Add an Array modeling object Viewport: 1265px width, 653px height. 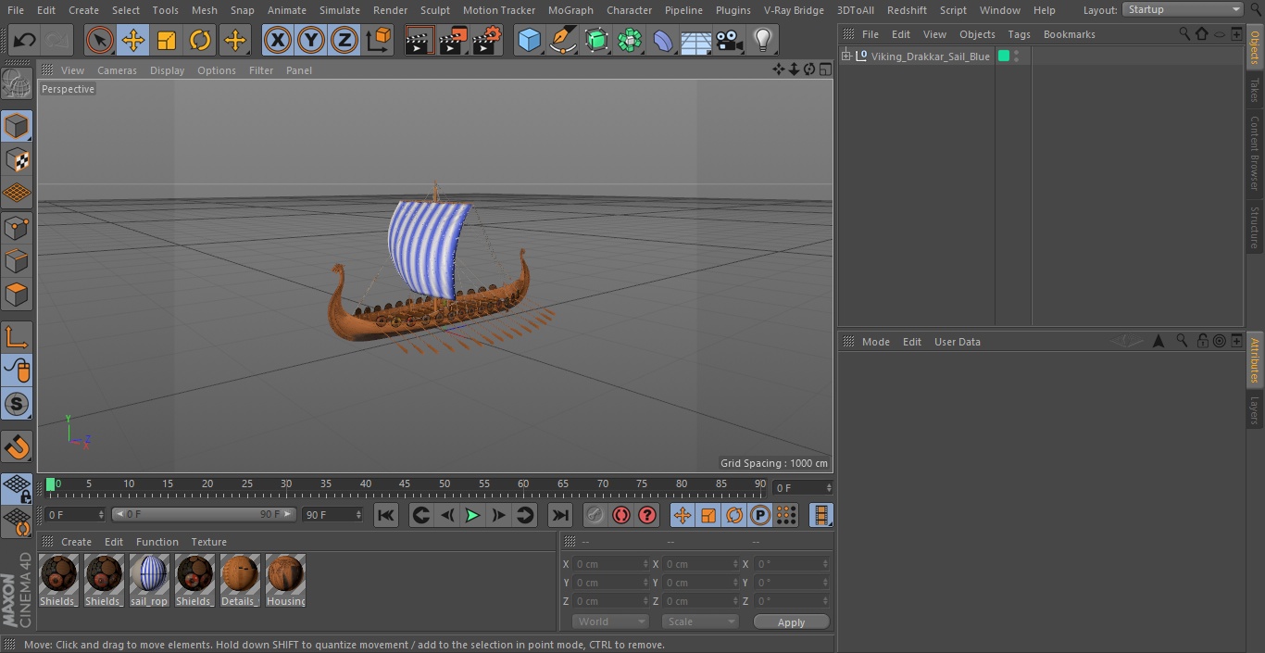tap(630, 40)
